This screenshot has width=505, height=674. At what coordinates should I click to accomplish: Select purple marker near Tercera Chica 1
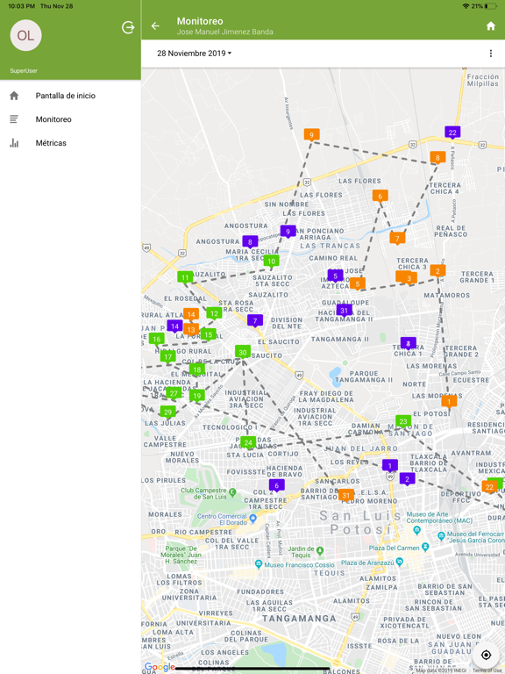[408, 344]
